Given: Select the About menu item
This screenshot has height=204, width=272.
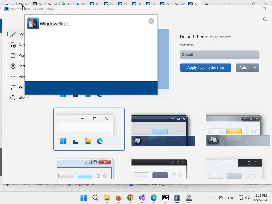Looking at the screenshot, I should 24,98.
